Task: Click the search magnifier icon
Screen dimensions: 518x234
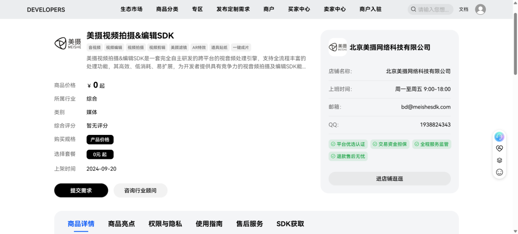Action: 413,9
